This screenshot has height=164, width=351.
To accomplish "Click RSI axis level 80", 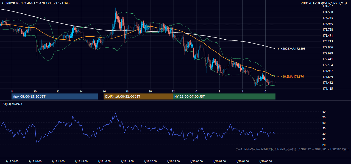I will point(324,112).
